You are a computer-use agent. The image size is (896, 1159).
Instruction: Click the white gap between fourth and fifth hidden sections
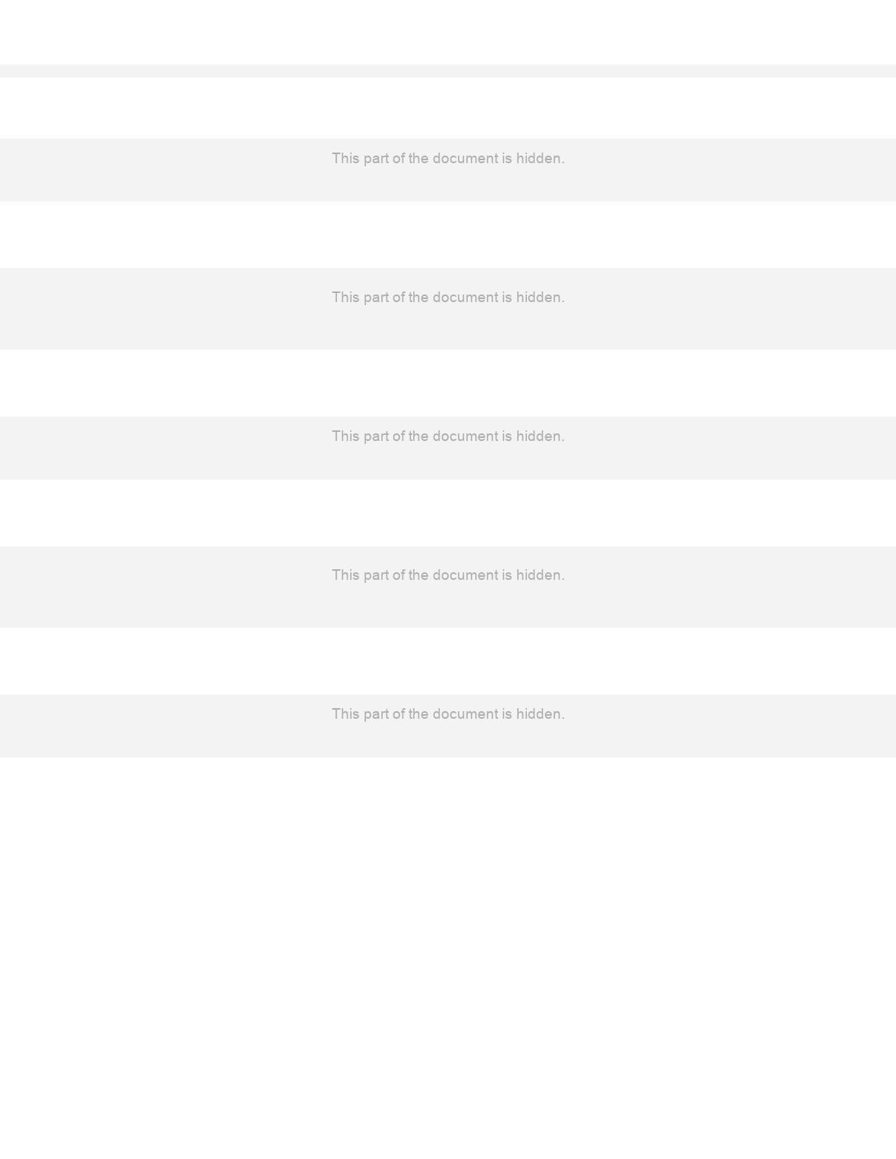[448, 661]
